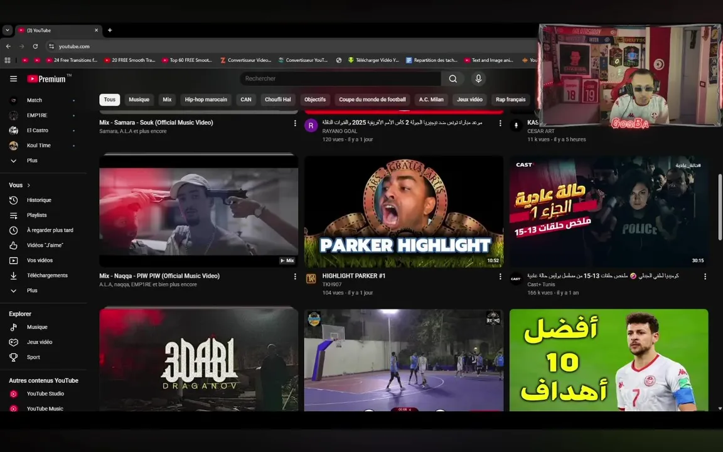
Task: Select the Tous filter chip
Action: (x=110, y=100)
